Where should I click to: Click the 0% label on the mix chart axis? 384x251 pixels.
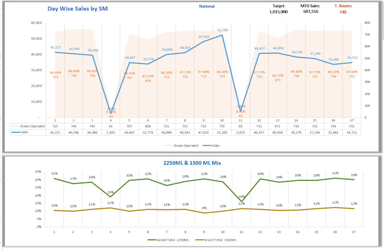click(x=39, y=227)
